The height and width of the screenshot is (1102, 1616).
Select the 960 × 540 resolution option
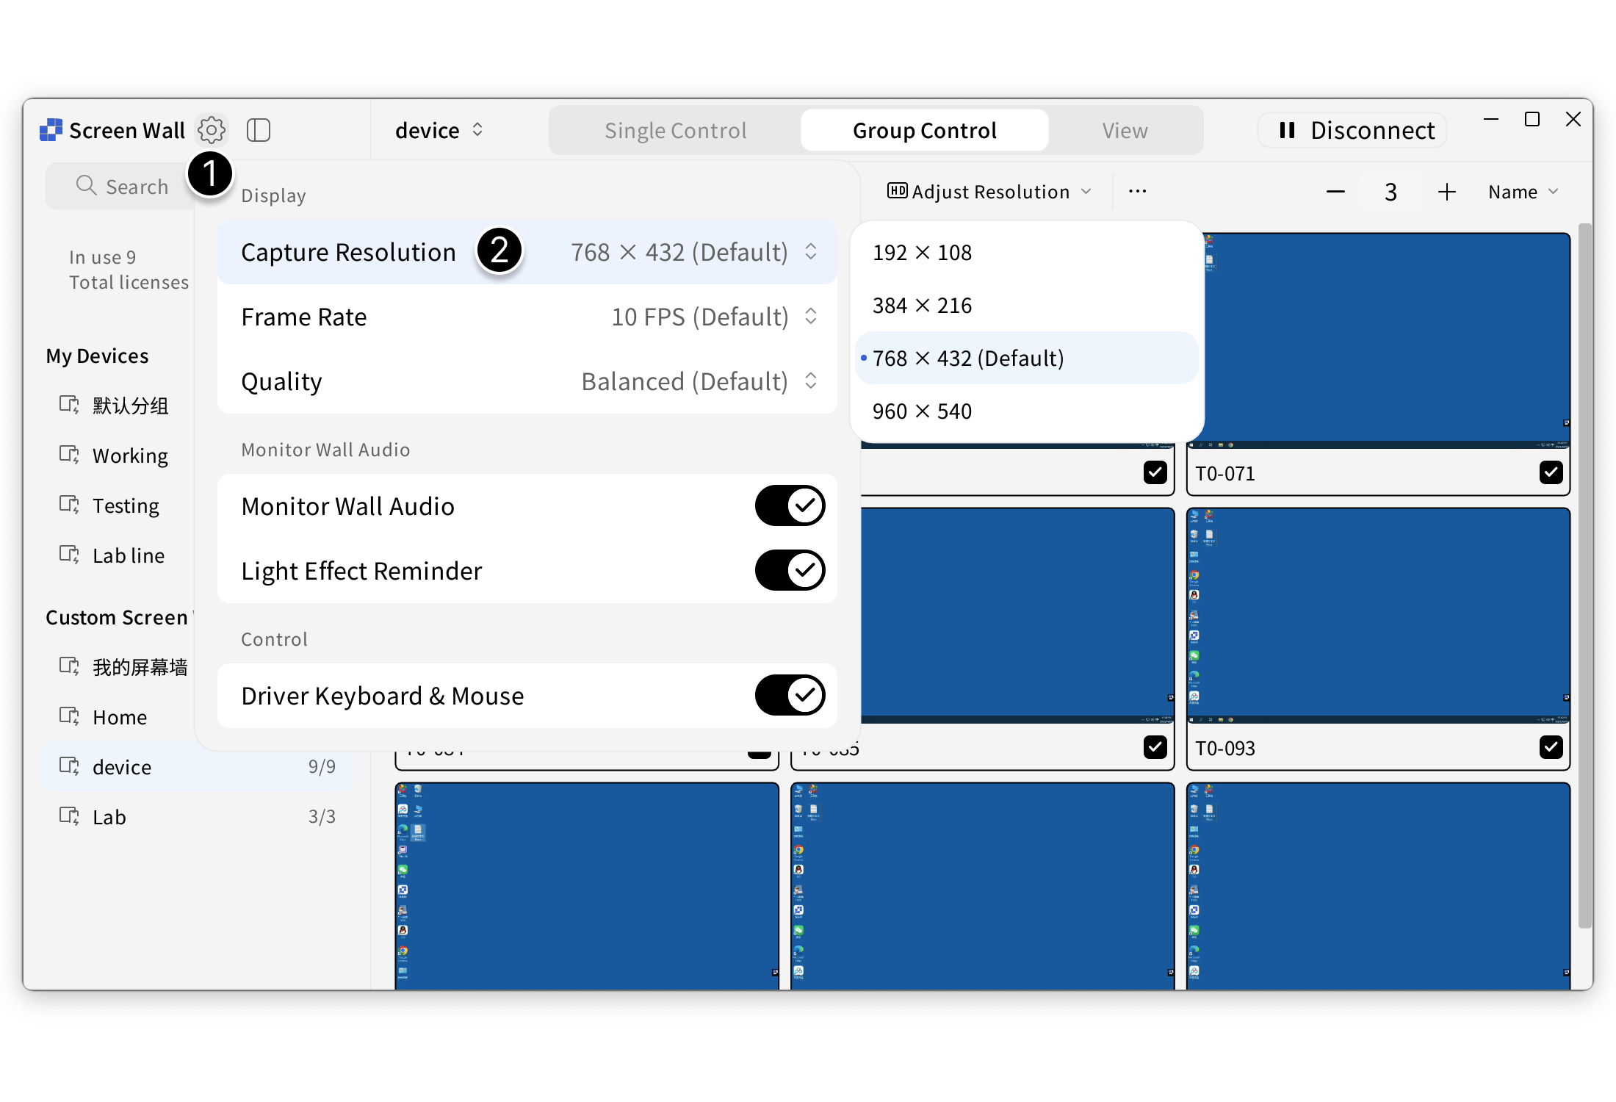tap(922, 411)
